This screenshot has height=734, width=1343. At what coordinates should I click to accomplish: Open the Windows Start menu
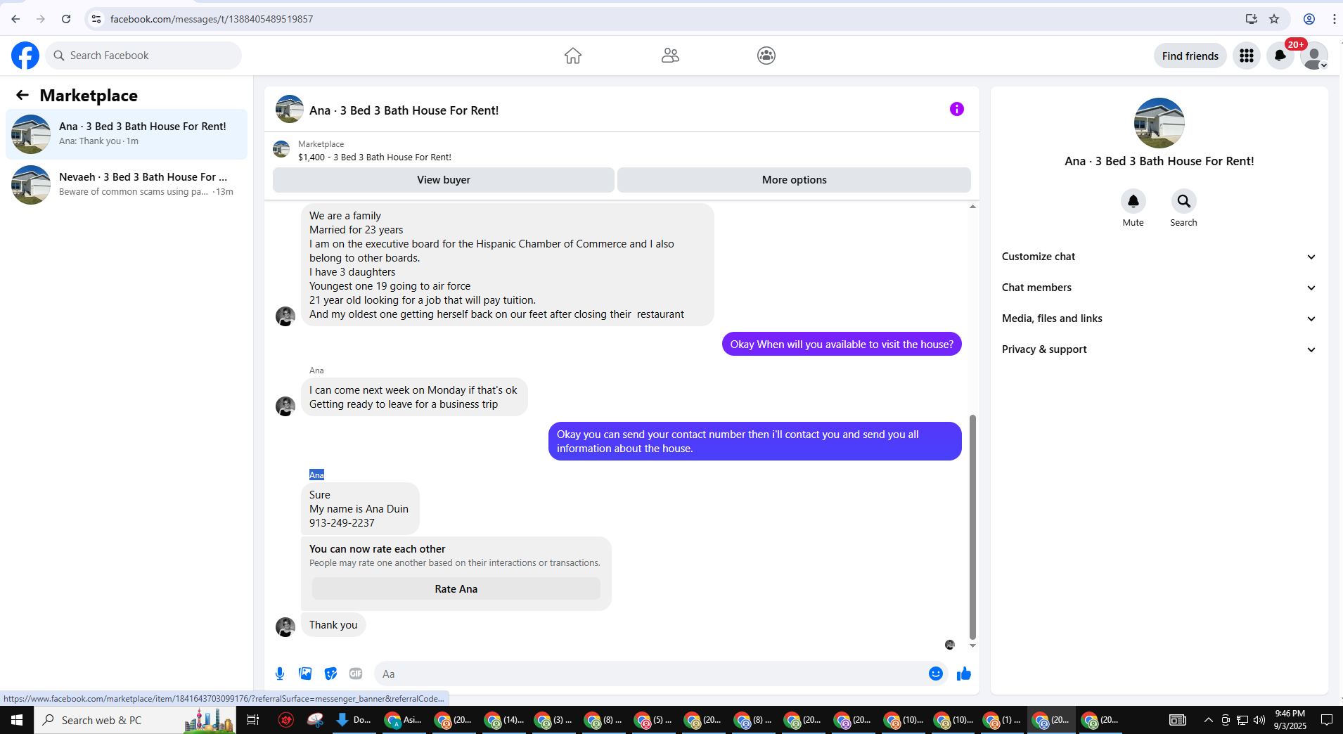17,720
